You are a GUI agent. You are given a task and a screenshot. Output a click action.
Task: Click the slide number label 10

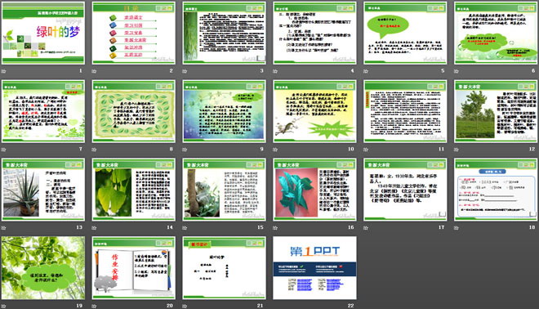point(350,149)
